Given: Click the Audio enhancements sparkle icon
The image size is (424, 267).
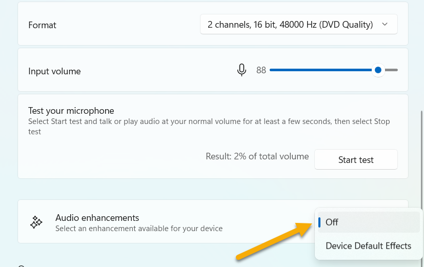Looking at the screenshot, I should 36,222.
